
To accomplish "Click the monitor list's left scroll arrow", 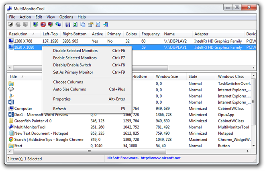I will click(x=10, y=68).
